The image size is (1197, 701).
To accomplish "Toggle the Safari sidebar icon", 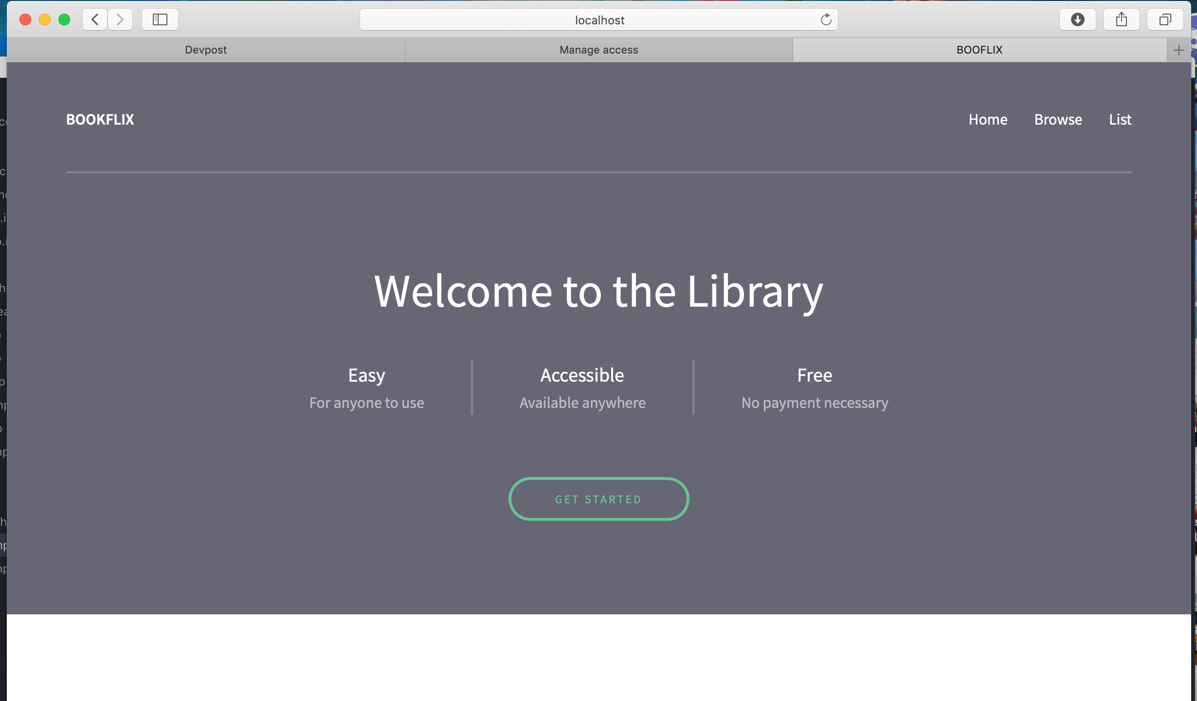I will pos(160,19).
